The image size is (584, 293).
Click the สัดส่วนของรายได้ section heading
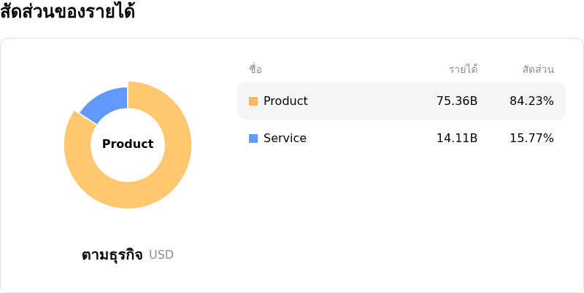68,12
